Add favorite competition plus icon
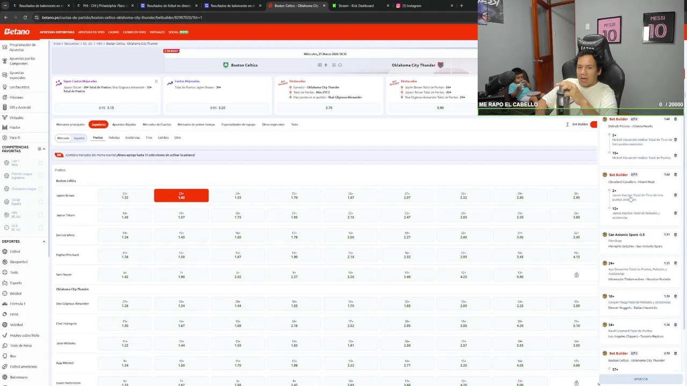Screen dimensions: 687x386 click(x=39, y=149)
